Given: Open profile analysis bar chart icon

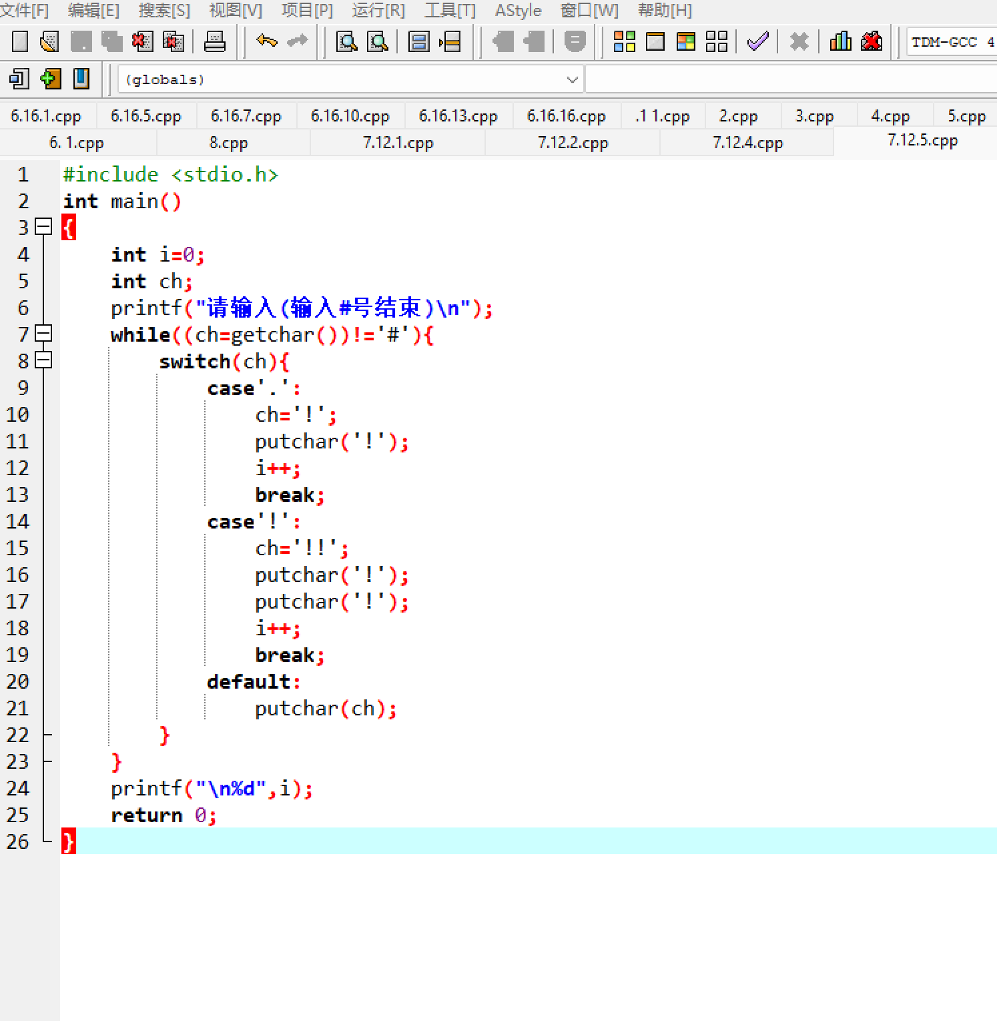Looking at the screenshot, I should [x=840, y=41].
